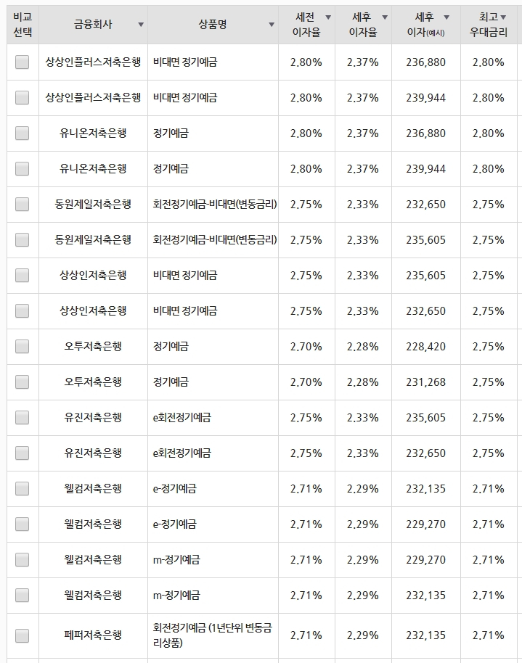Open 페퍼저축은행 회전정기예금 product name
The width and height of the screenshot is (522, 663).
tap(212, 635)
